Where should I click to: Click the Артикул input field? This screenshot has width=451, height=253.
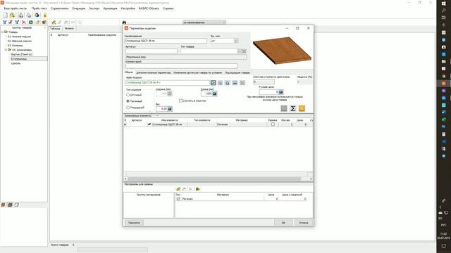coord(152,51)
